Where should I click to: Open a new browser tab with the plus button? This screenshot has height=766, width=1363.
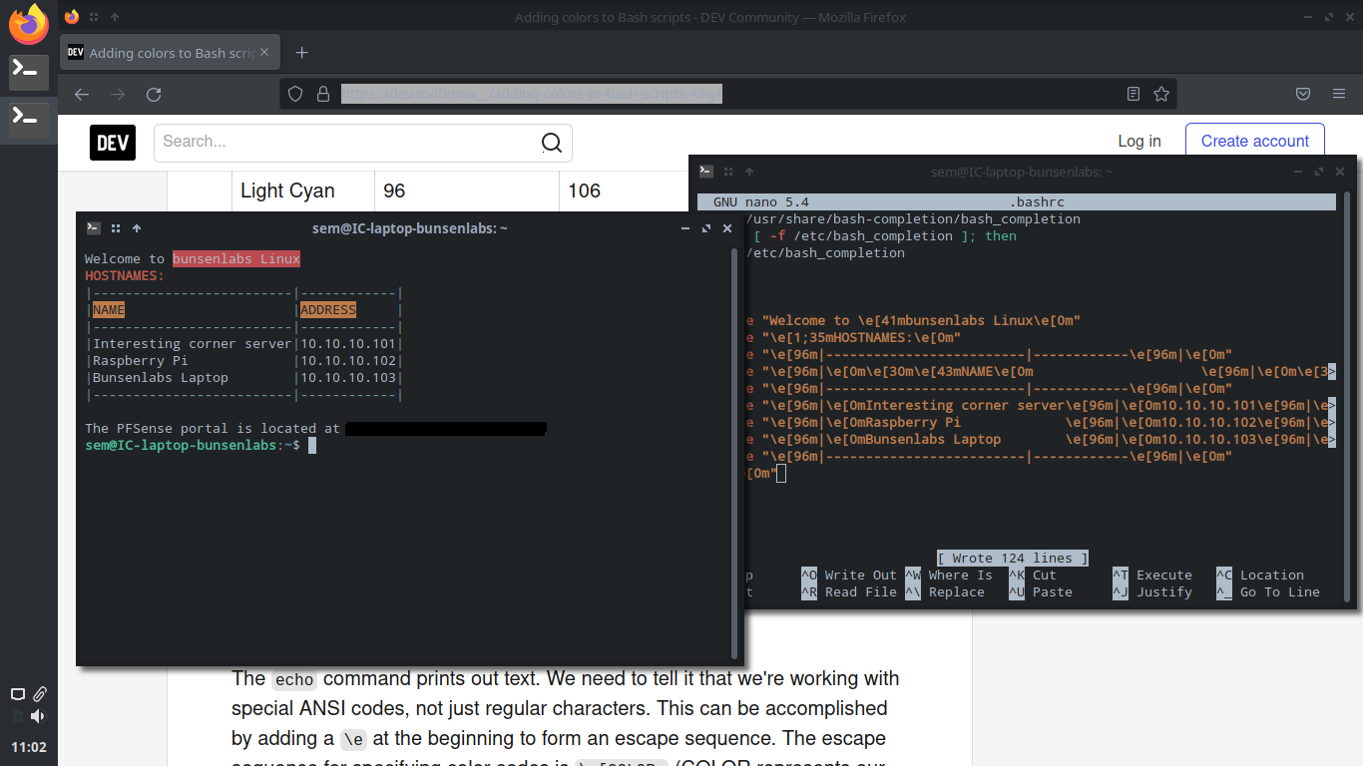(301, 52)
